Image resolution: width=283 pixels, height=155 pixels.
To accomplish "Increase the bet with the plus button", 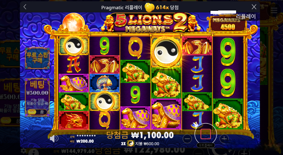I will click(224, 139).
